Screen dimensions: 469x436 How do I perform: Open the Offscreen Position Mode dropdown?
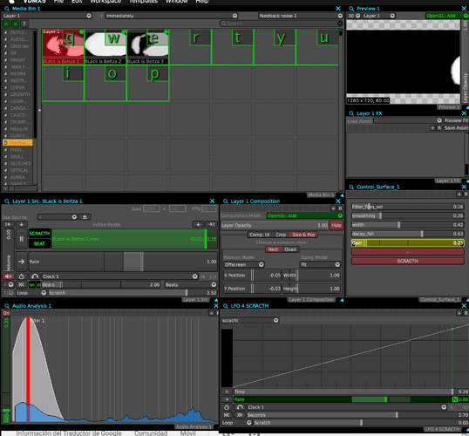[244, 264]
